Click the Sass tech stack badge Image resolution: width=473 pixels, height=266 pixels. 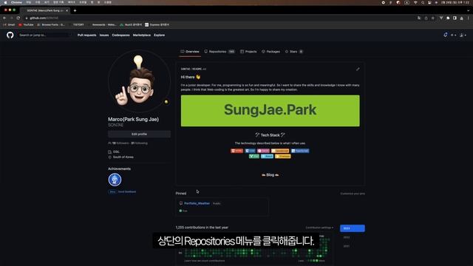point(263,151)
